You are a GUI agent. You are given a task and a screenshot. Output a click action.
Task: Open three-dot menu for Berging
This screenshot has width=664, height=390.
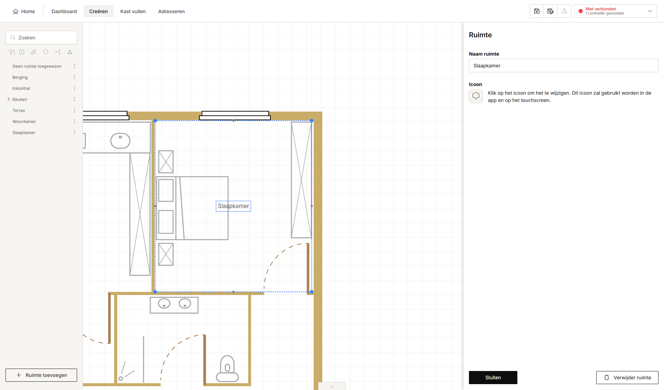coord(74,77)
